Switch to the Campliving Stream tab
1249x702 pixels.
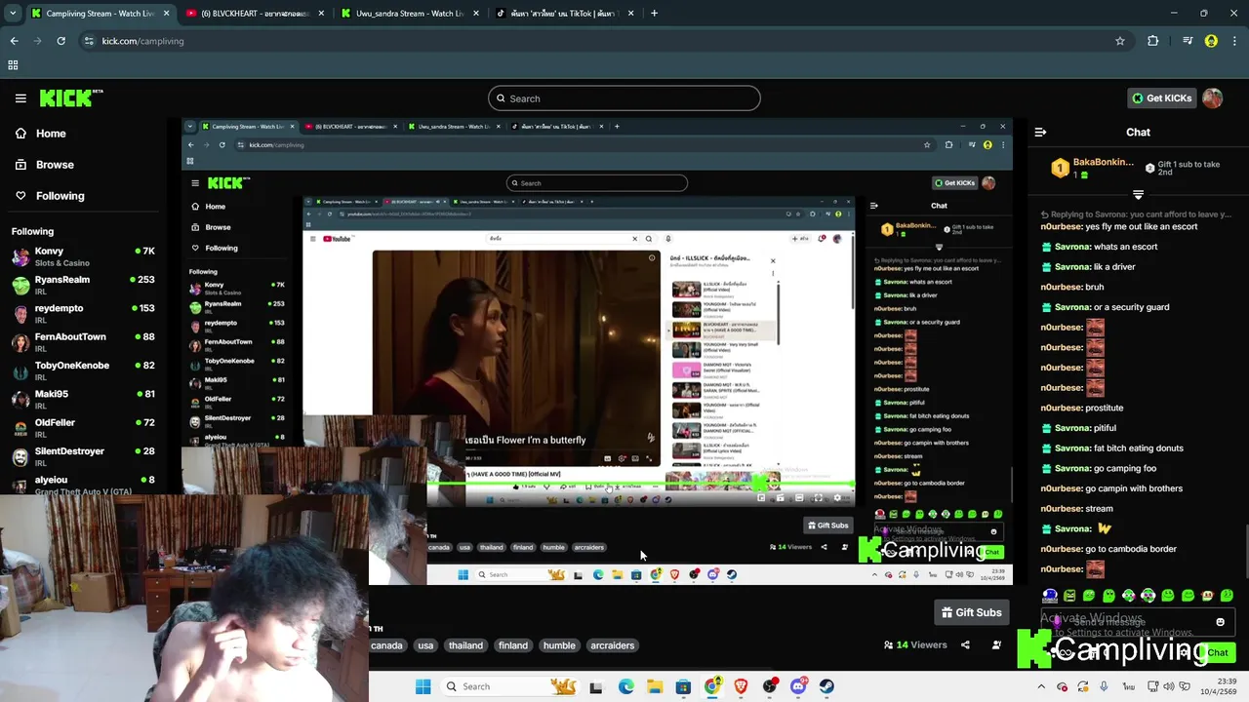coord(101,14)
